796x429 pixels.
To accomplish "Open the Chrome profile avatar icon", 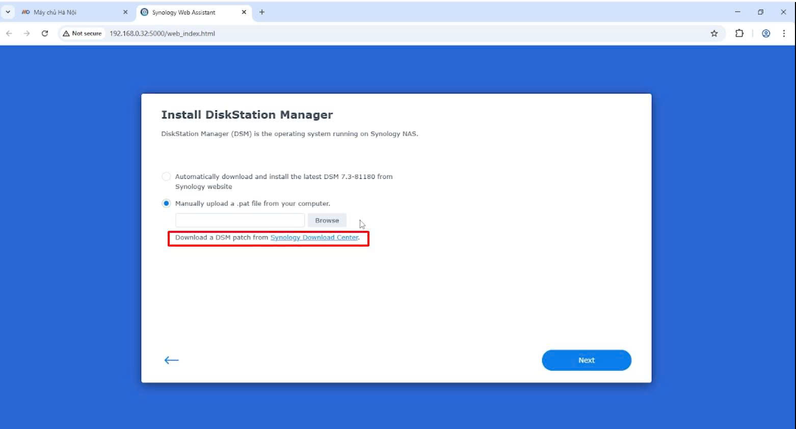I will click(x=765, y=34).
